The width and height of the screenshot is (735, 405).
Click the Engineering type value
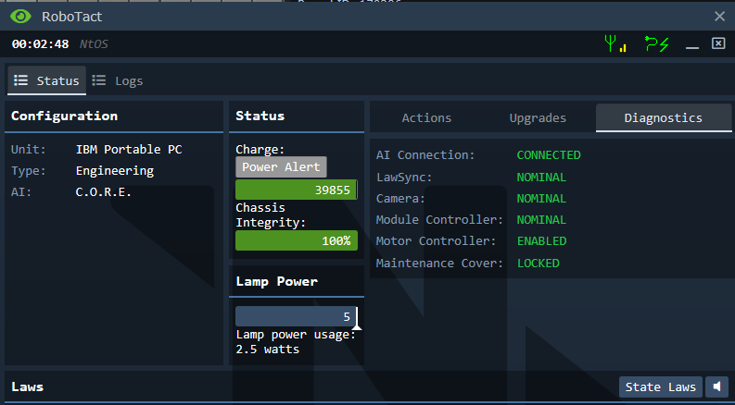(115, 171)
